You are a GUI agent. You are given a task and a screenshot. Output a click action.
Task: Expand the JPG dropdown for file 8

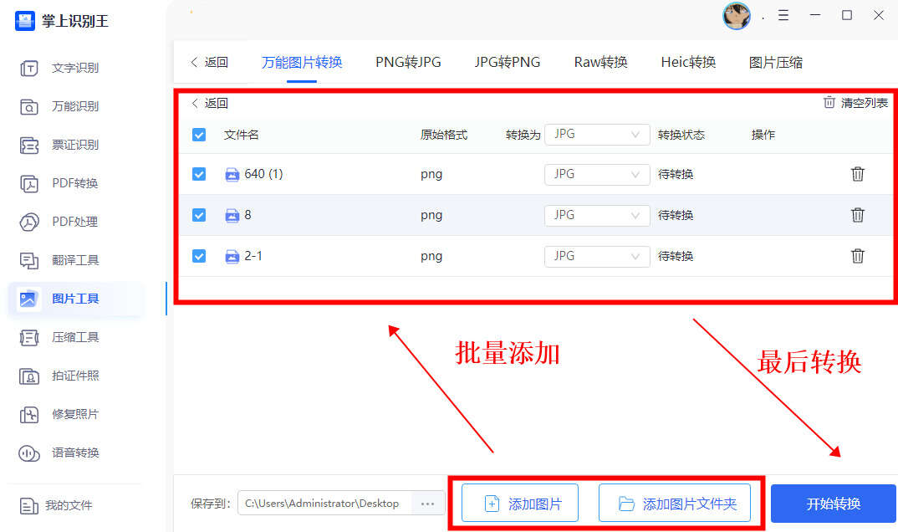click(597, 215)
